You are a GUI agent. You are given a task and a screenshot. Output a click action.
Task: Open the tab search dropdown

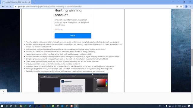[173, 2]
